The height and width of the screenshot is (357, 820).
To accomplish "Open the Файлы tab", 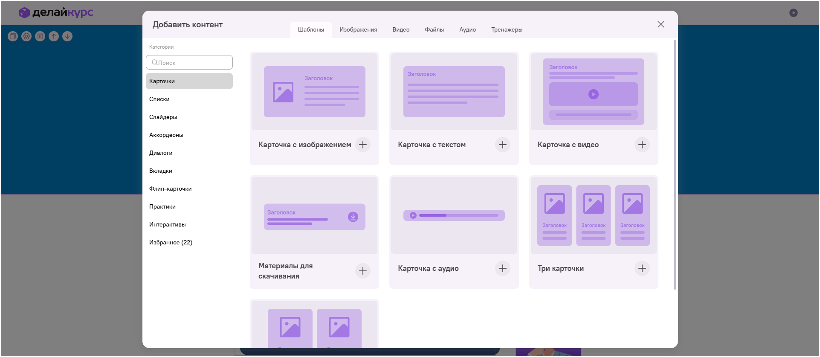I will [x=434, y=30].
